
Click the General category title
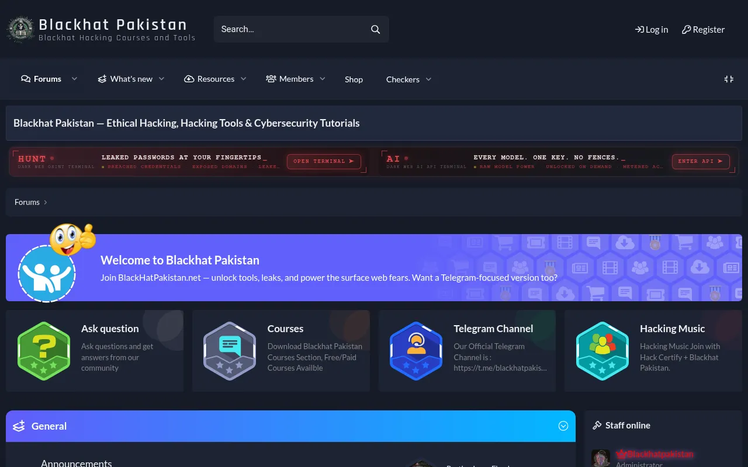coord(49,426)
